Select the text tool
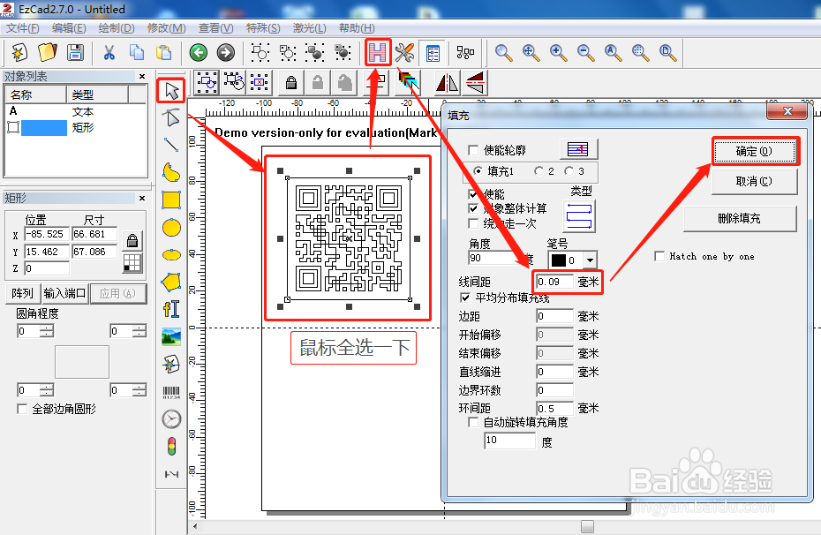Image resolution: width=821 pixels, height=535 pixels. pos(171,309)
